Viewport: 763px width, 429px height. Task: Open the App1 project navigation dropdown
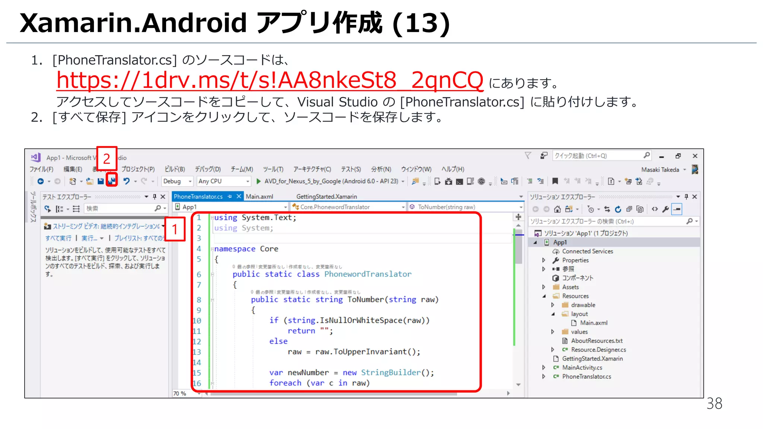[231, 207]
